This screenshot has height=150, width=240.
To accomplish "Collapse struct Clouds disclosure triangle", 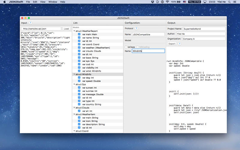I will [x=74, y=108].
